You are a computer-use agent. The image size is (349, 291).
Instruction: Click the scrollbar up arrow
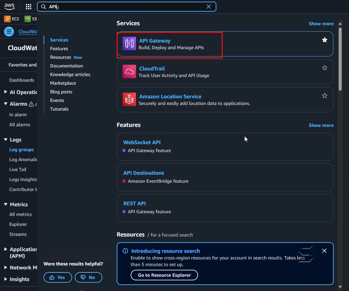pos(340,24)
